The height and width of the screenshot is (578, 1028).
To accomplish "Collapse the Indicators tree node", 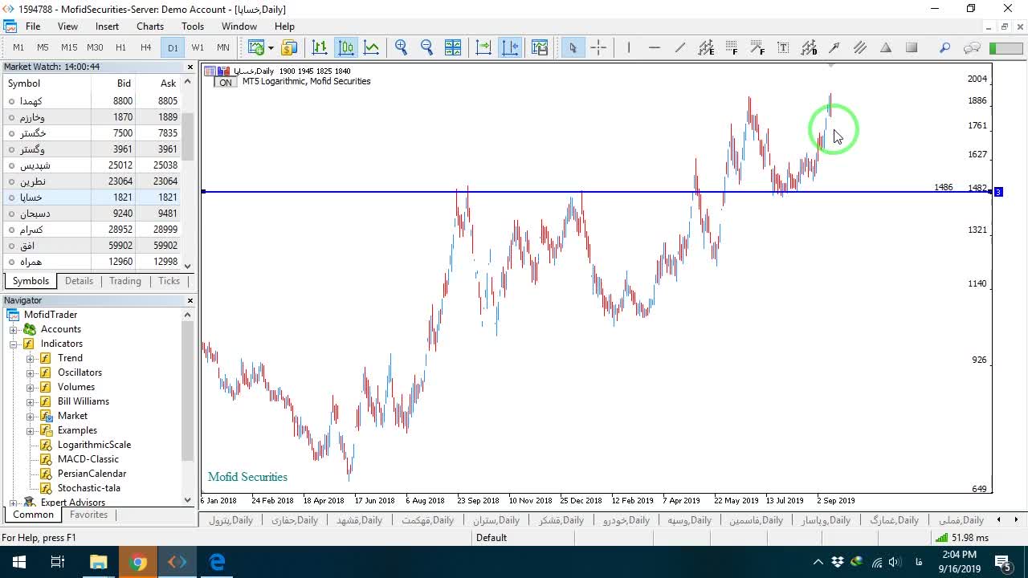I will (x=14, y=344).
